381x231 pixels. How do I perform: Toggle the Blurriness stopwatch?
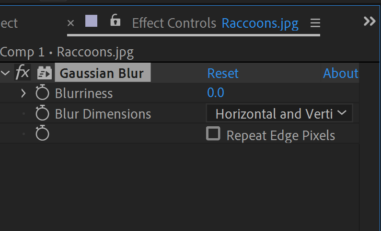(42, 92)
